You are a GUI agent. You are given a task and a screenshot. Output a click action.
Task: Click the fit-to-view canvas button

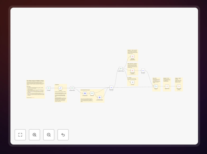20,135
